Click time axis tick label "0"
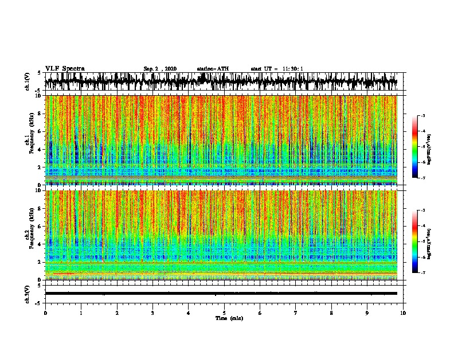The width and height of the screenshot is (454, 351). pos(45,313)
